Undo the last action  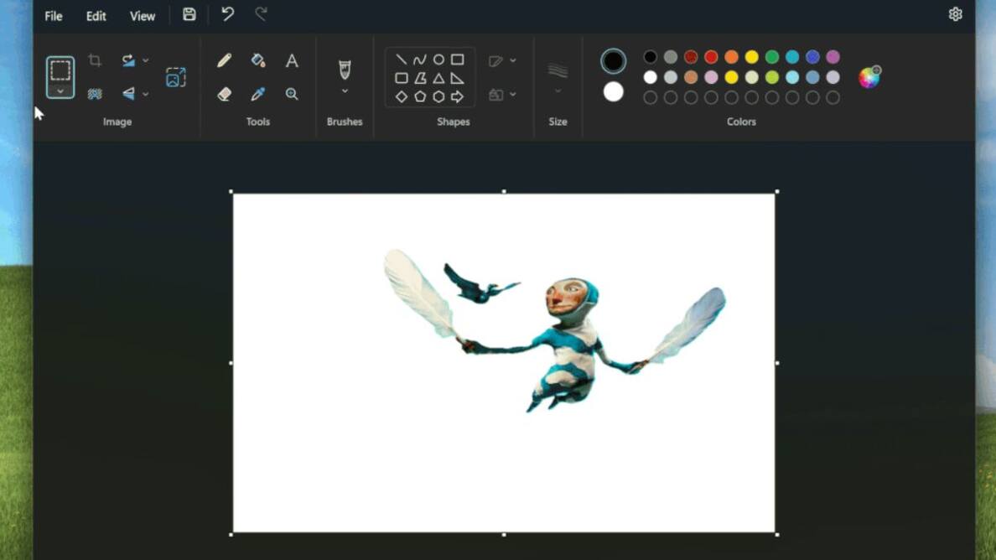pos(227,14)
